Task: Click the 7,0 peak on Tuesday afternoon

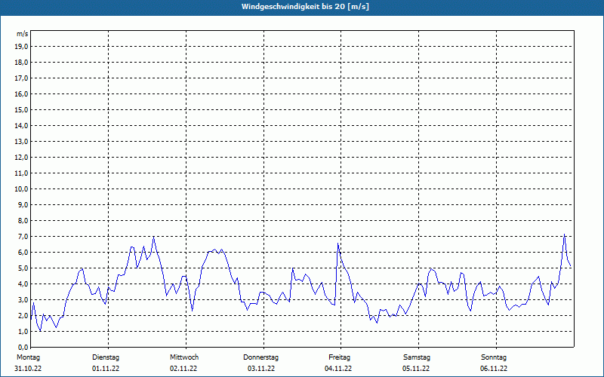Action: [x=154, y=237]
